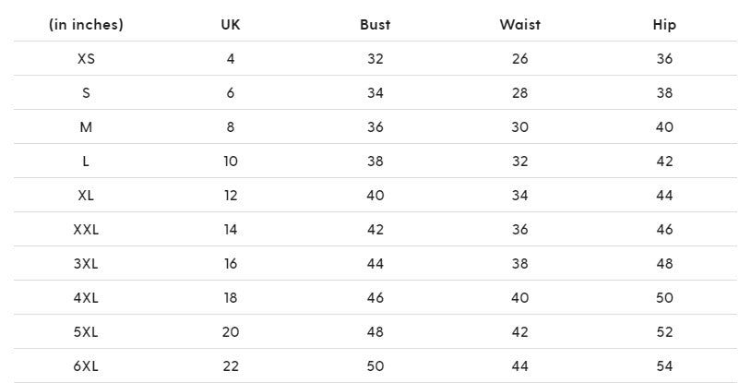Select the XS size row label
The image size is (751, 383).
click(x=86, y=59)
